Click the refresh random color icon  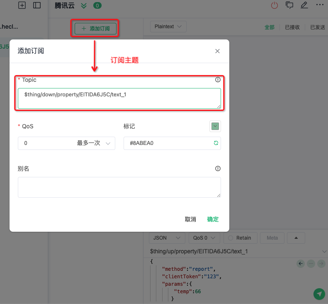216,143
